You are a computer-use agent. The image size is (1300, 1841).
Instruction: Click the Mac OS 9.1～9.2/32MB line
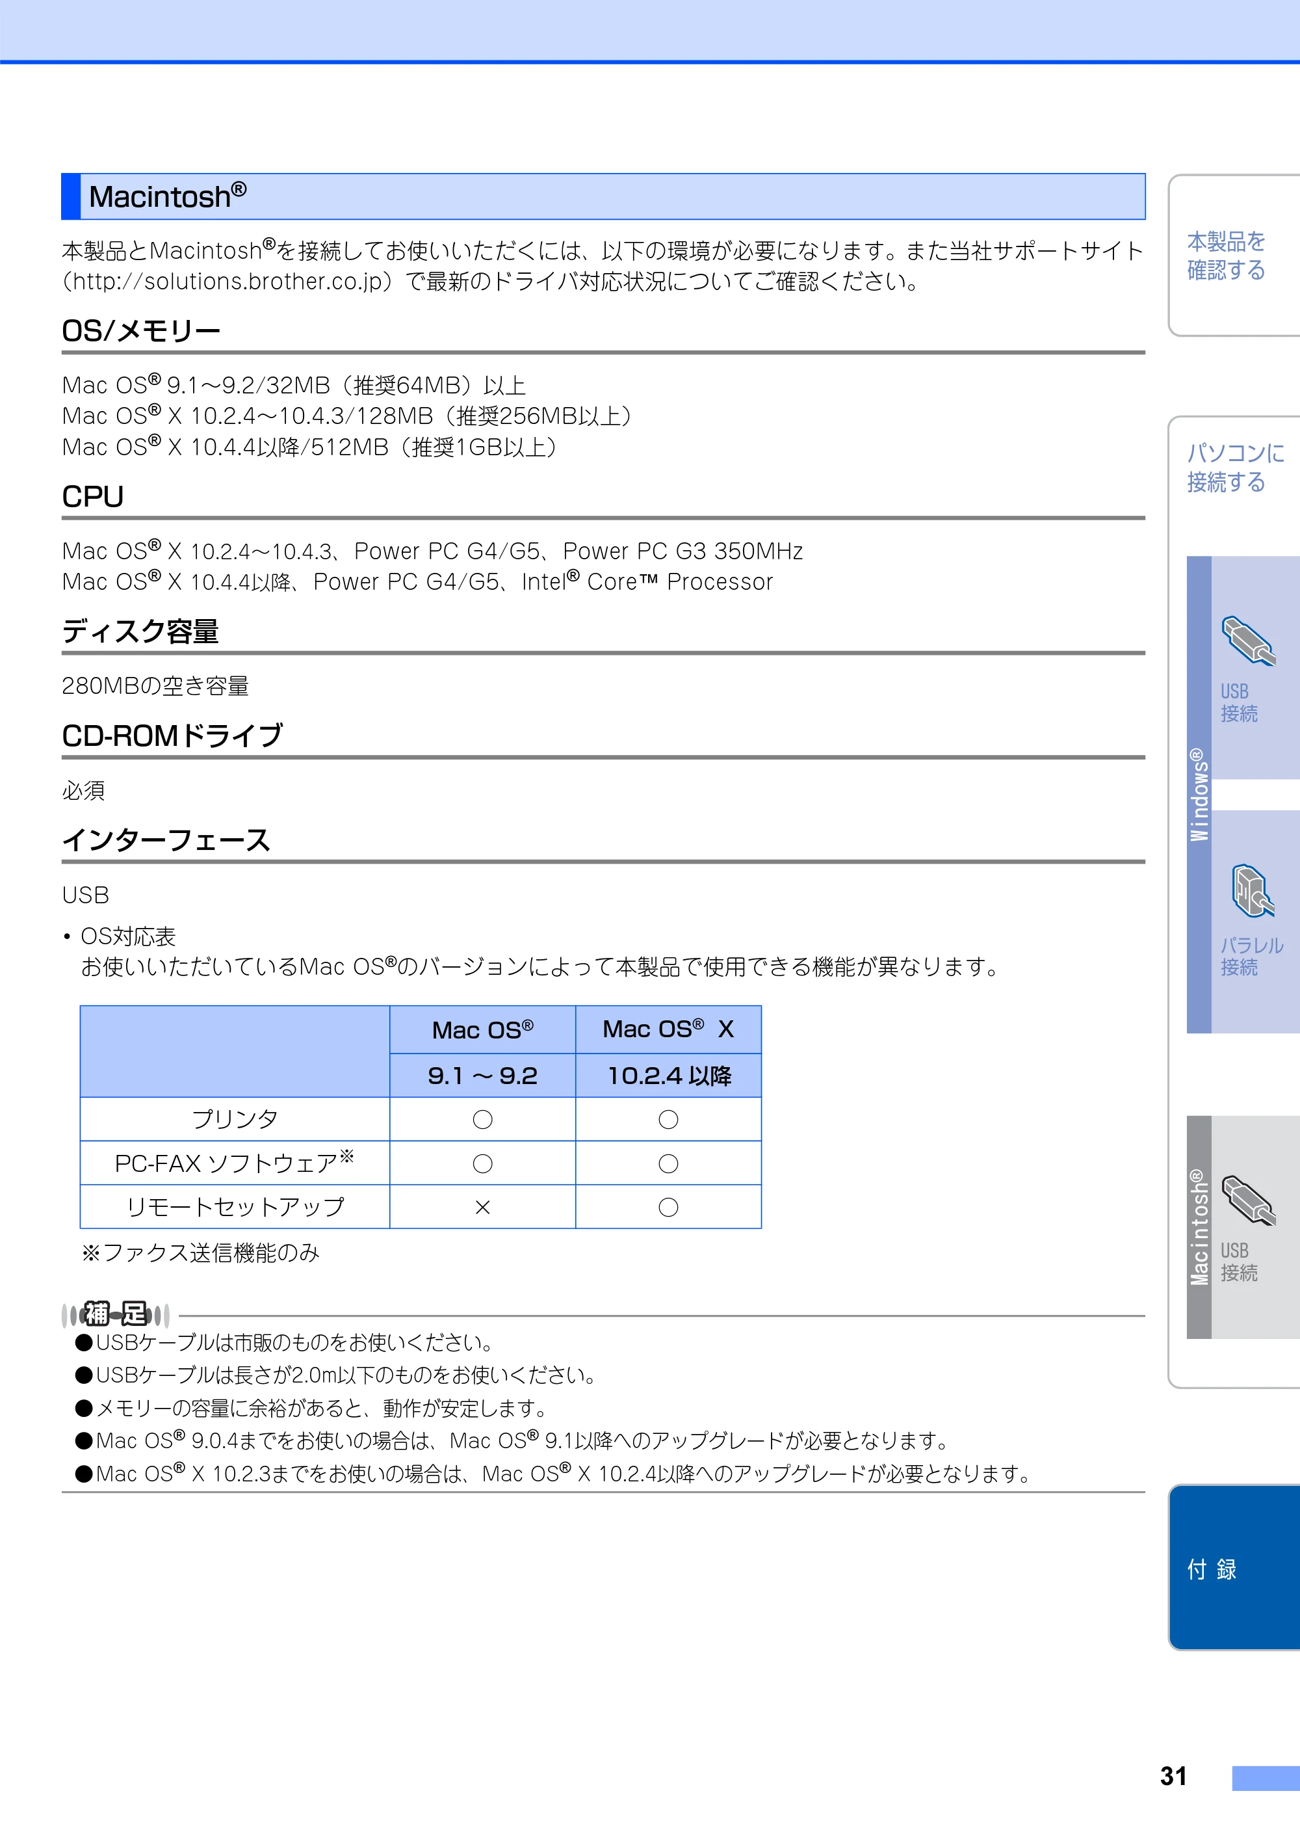(294, 385)
